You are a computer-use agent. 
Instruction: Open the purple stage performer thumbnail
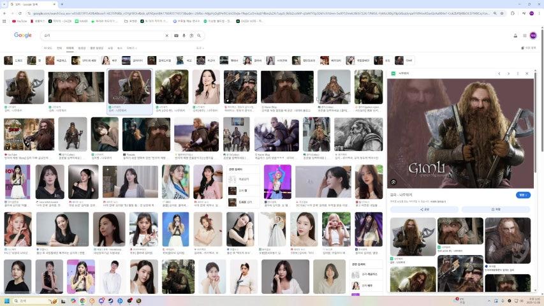(x=277, y=182)
